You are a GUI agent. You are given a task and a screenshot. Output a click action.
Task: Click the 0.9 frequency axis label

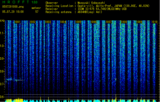tap(2, 59)
